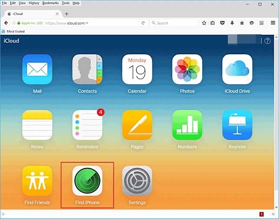Open Reminders with 4 notifications
Viewport: 279px width, 219px height.
pos(87,125)
